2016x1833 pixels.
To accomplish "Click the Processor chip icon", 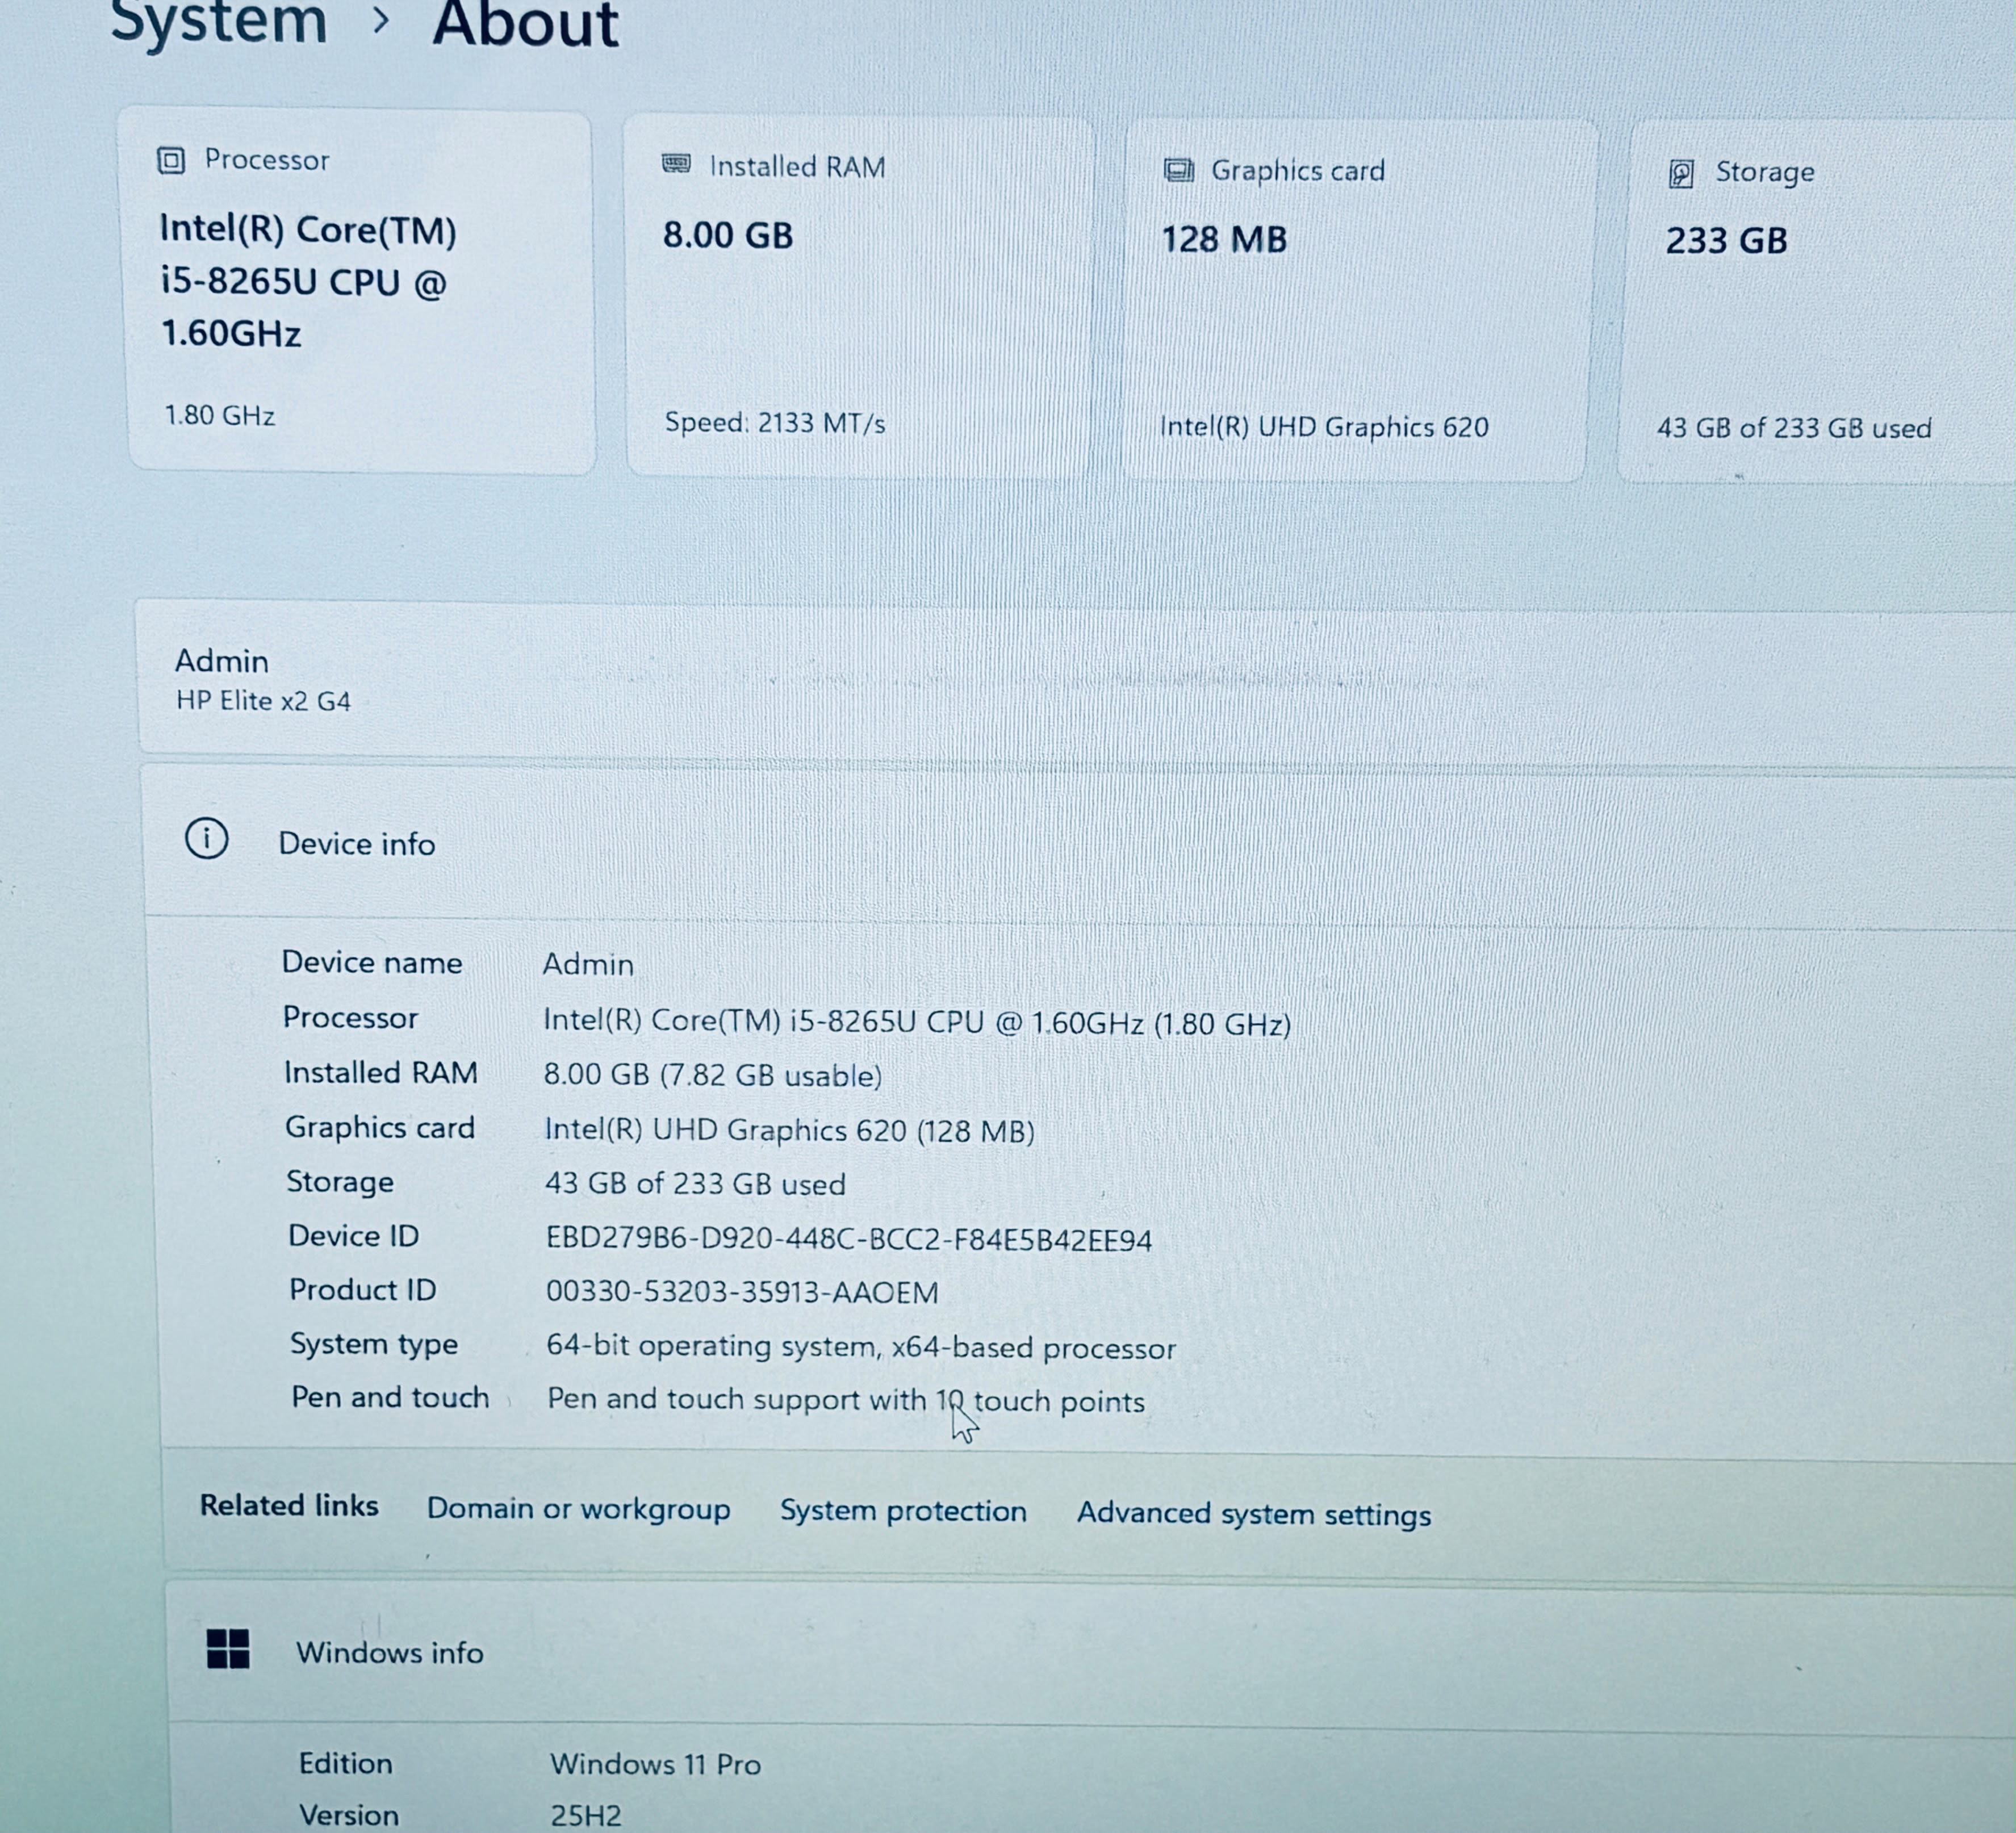I will pyautogui.click(x=171, y=160).
